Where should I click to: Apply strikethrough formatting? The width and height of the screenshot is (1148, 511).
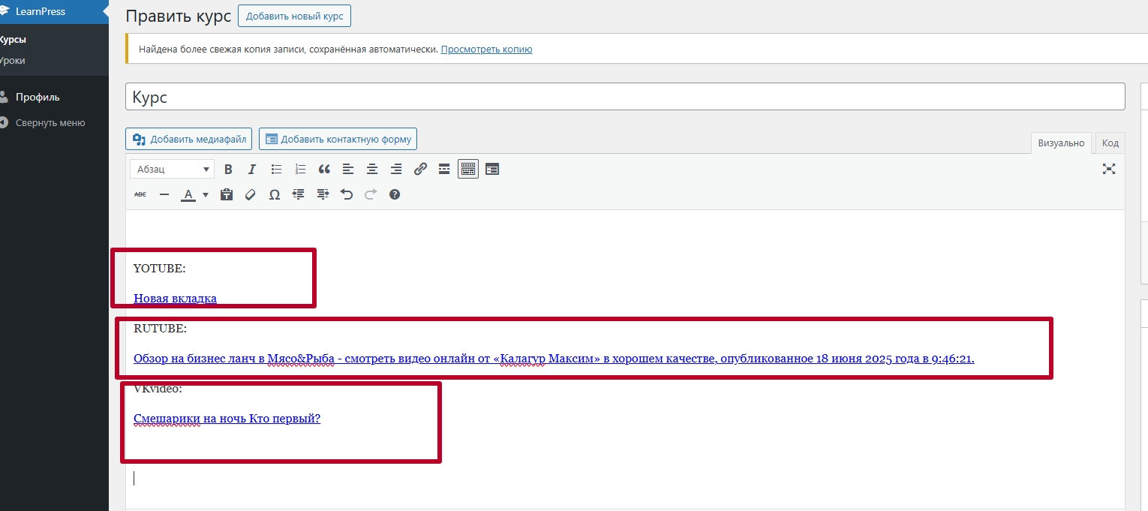point(140,194)
